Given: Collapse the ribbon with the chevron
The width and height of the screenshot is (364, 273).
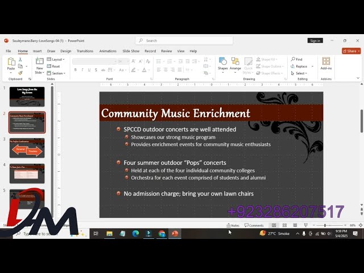Looking at the screenshot, I should point(358,78).
